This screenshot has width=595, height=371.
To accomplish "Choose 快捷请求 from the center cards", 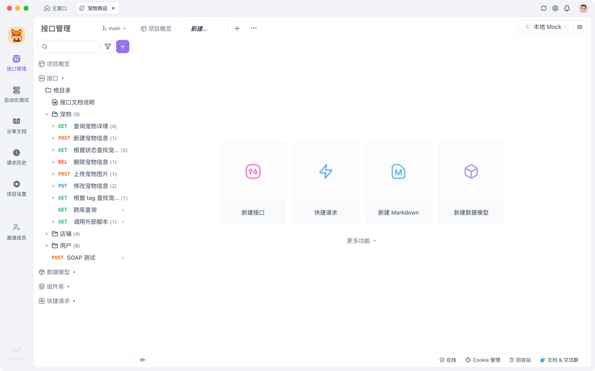I will pos(325,182).
